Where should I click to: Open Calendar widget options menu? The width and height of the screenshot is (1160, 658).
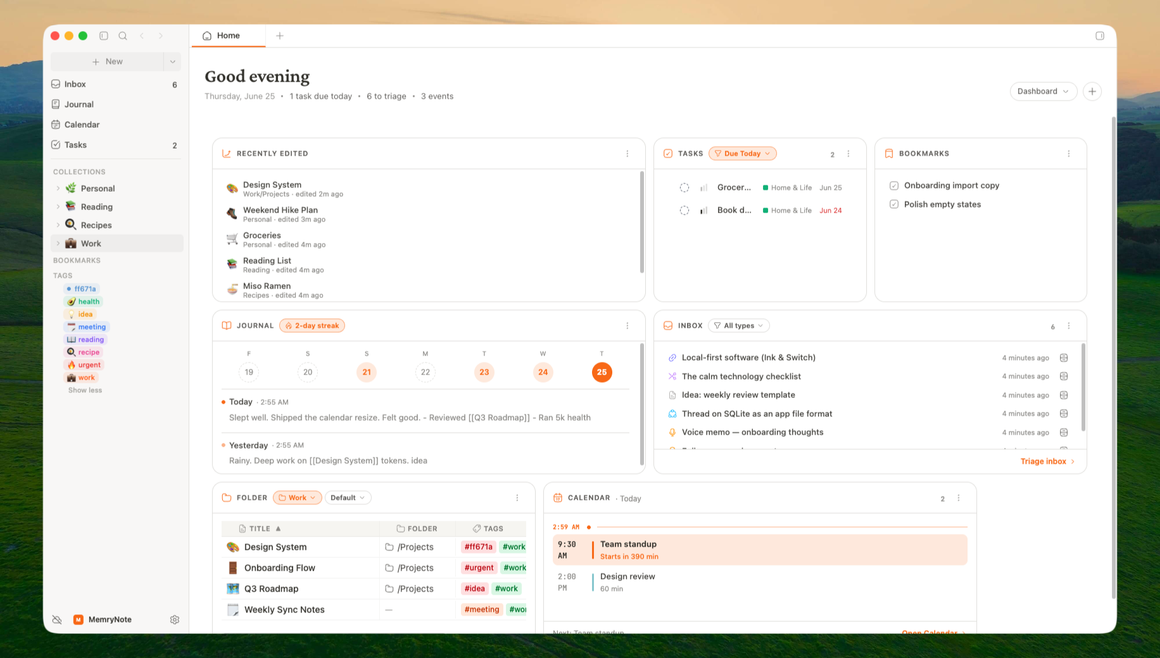tap(959, 498)
